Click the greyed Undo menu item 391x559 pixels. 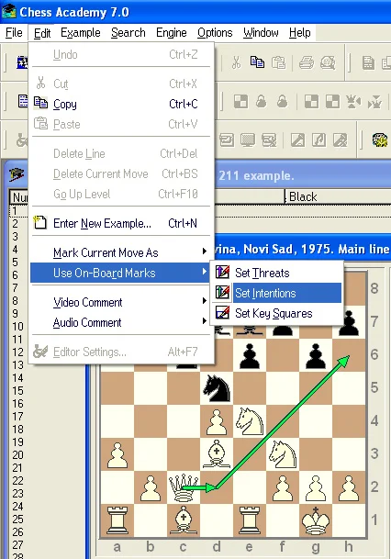119,54
